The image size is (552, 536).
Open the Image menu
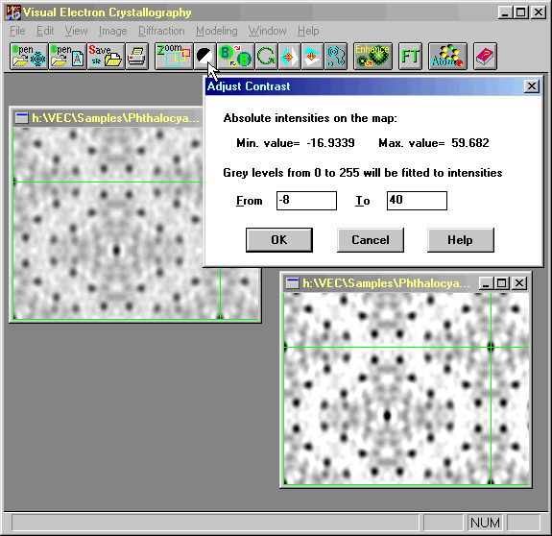[112, 31]
